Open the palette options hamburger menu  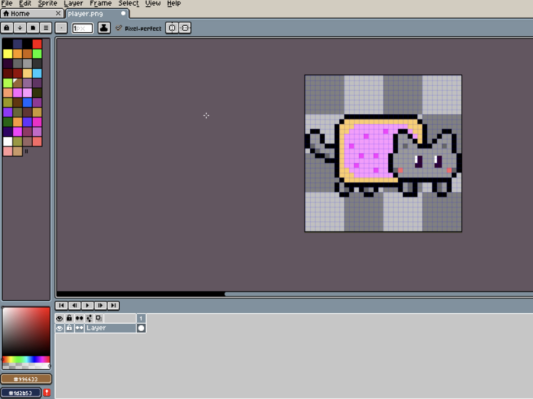coord(46,28)
